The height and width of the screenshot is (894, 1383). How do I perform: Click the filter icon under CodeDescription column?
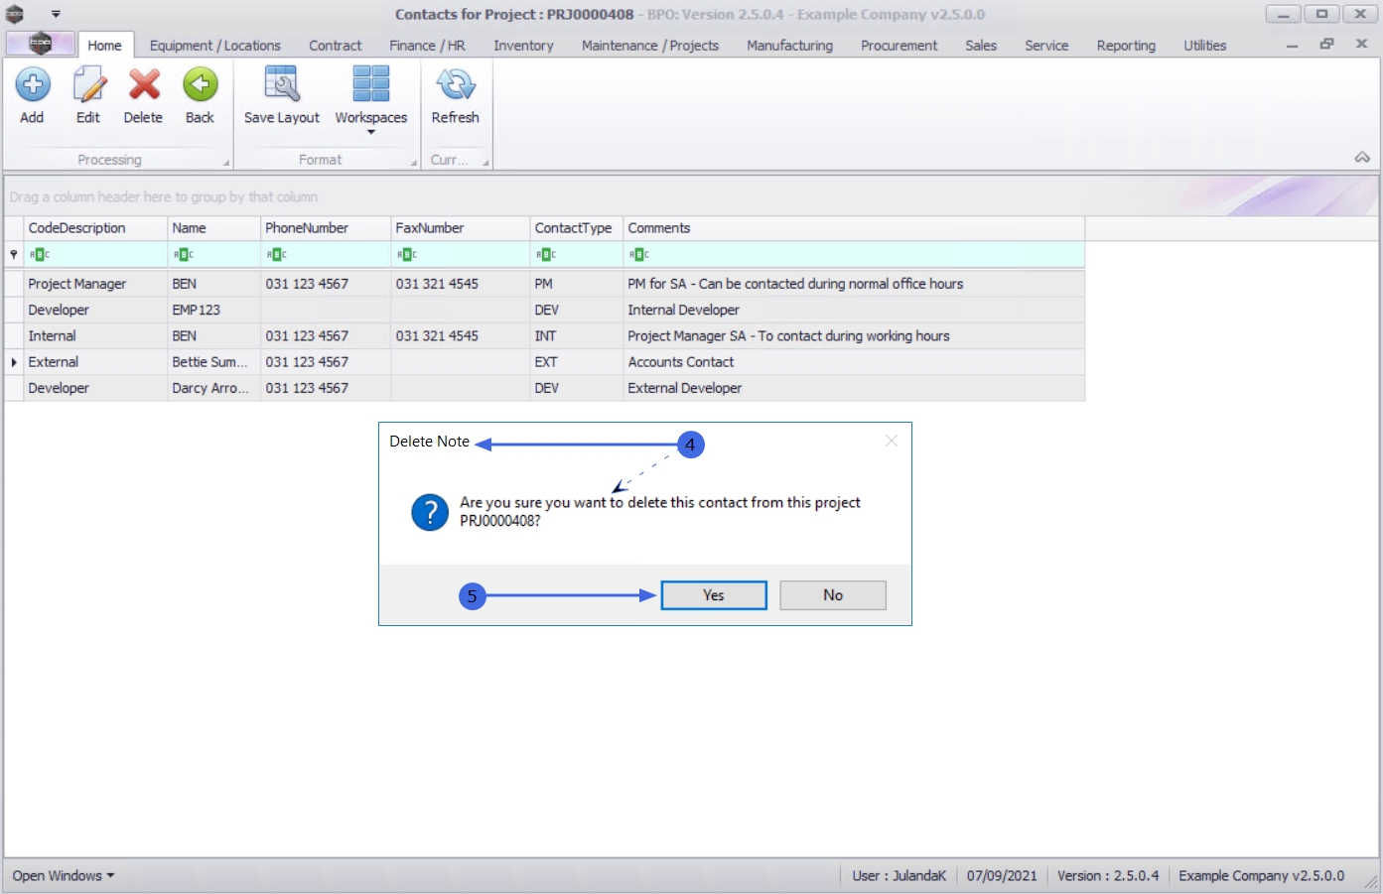click(40, 255)
